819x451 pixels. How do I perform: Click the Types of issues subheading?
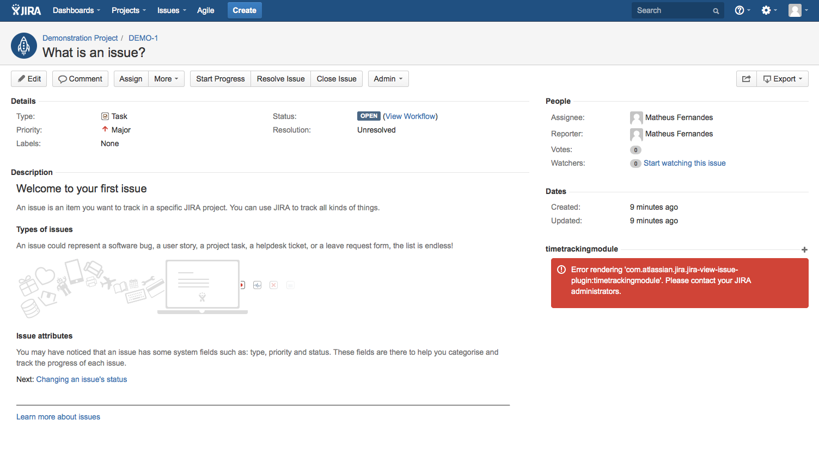click(45, 229)
